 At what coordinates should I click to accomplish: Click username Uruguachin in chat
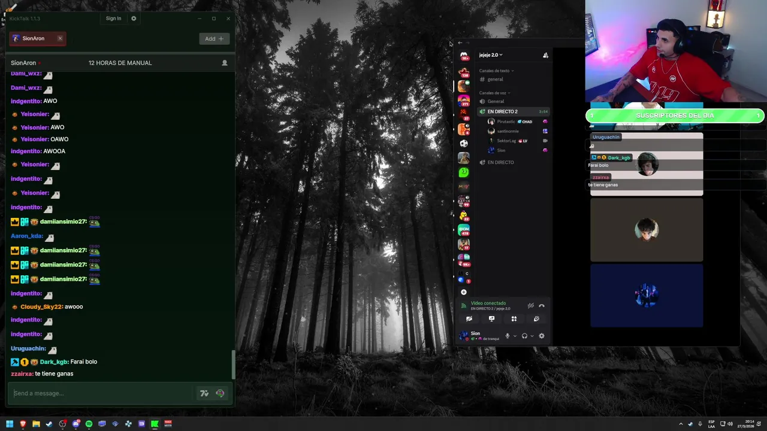28,348
